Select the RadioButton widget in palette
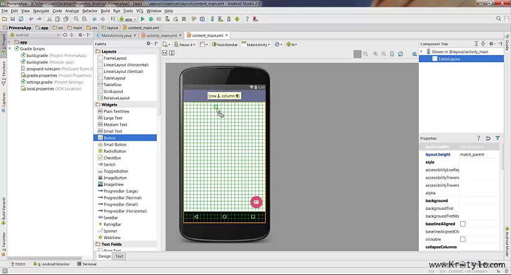This screenshot has width=511, height=275. 125,151
